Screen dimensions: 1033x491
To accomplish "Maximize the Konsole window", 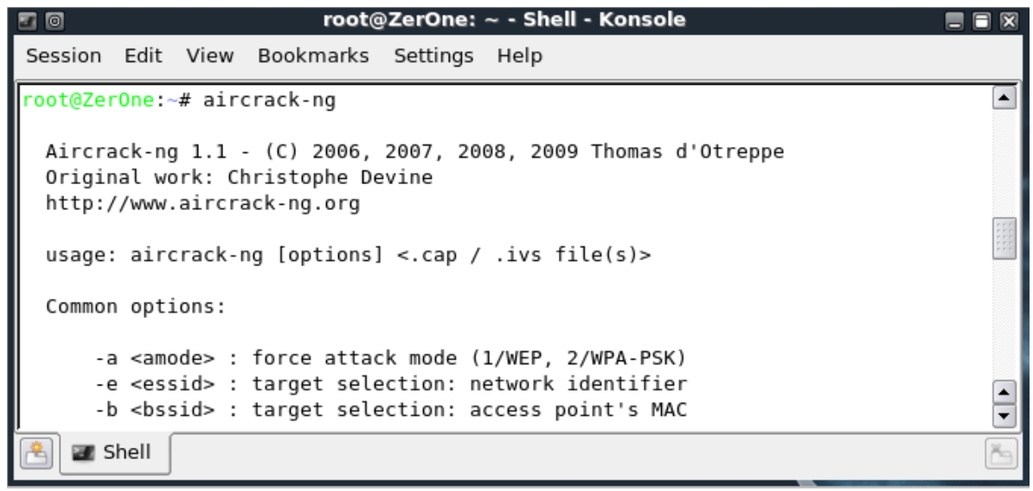I will pyautogui.click(x=982, y=22).
